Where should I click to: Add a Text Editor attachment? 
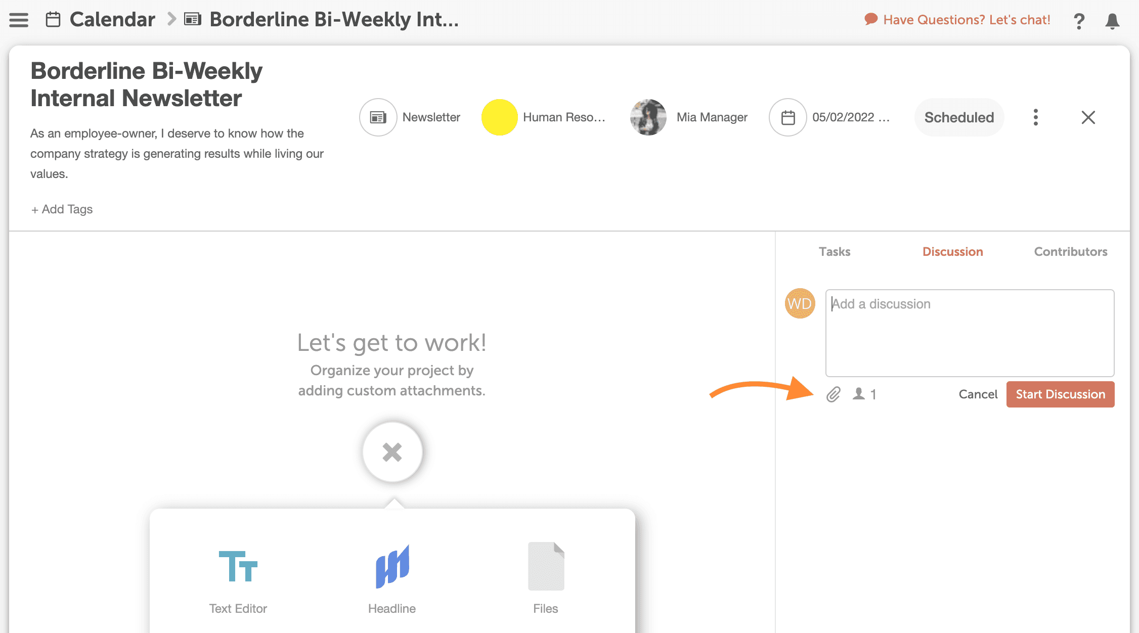click(x=238, y=581)
